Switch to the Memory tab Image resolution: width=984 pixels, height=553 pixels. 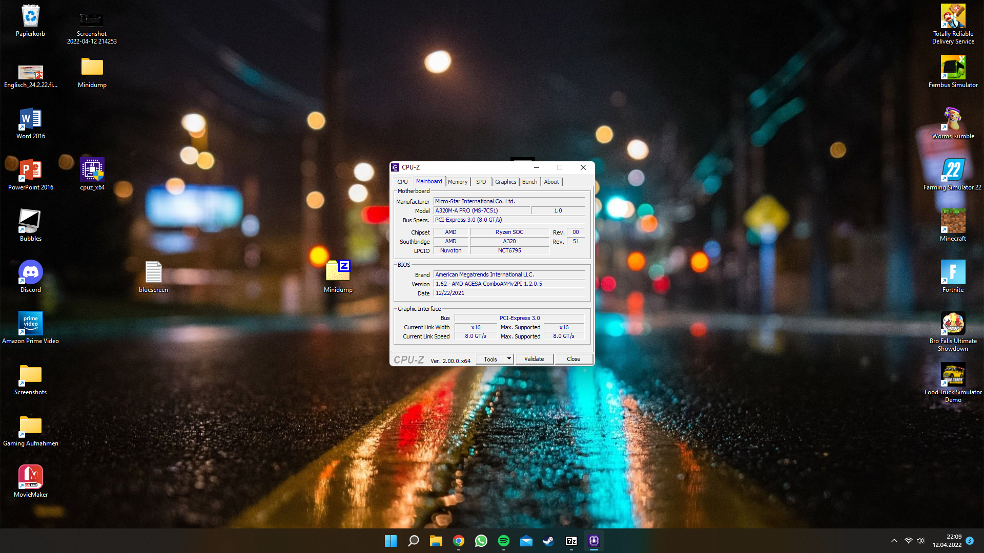(x=457, y=182)
